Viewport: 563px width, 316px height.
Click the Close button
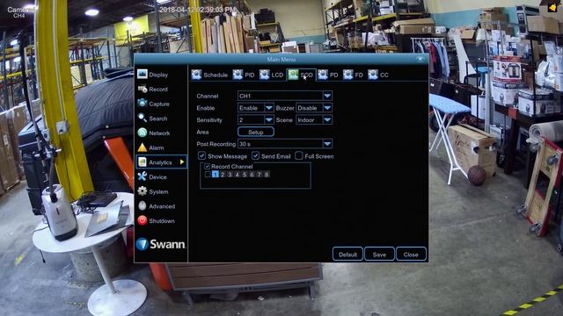tap(411, 255)
